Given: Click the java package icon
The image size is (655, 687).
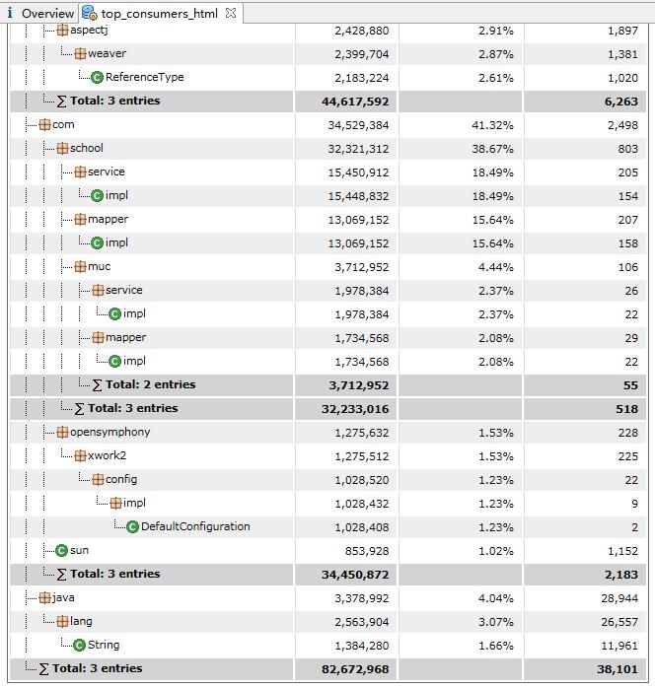Looking at the screenshot, I should (x=44, y=597).
